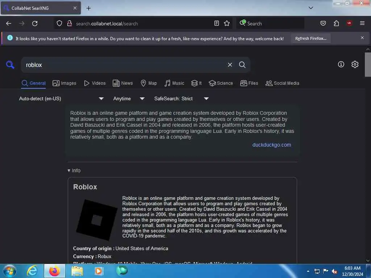Screen dimensions: 371x278
Task: Open duckduckgo.com source link
Action: [x=272, y=145]
